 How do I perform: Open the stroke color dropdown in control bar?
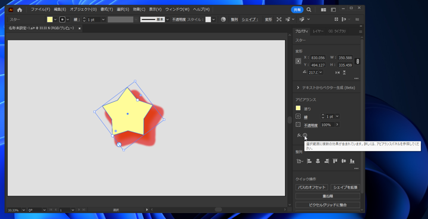coord(68,20)
